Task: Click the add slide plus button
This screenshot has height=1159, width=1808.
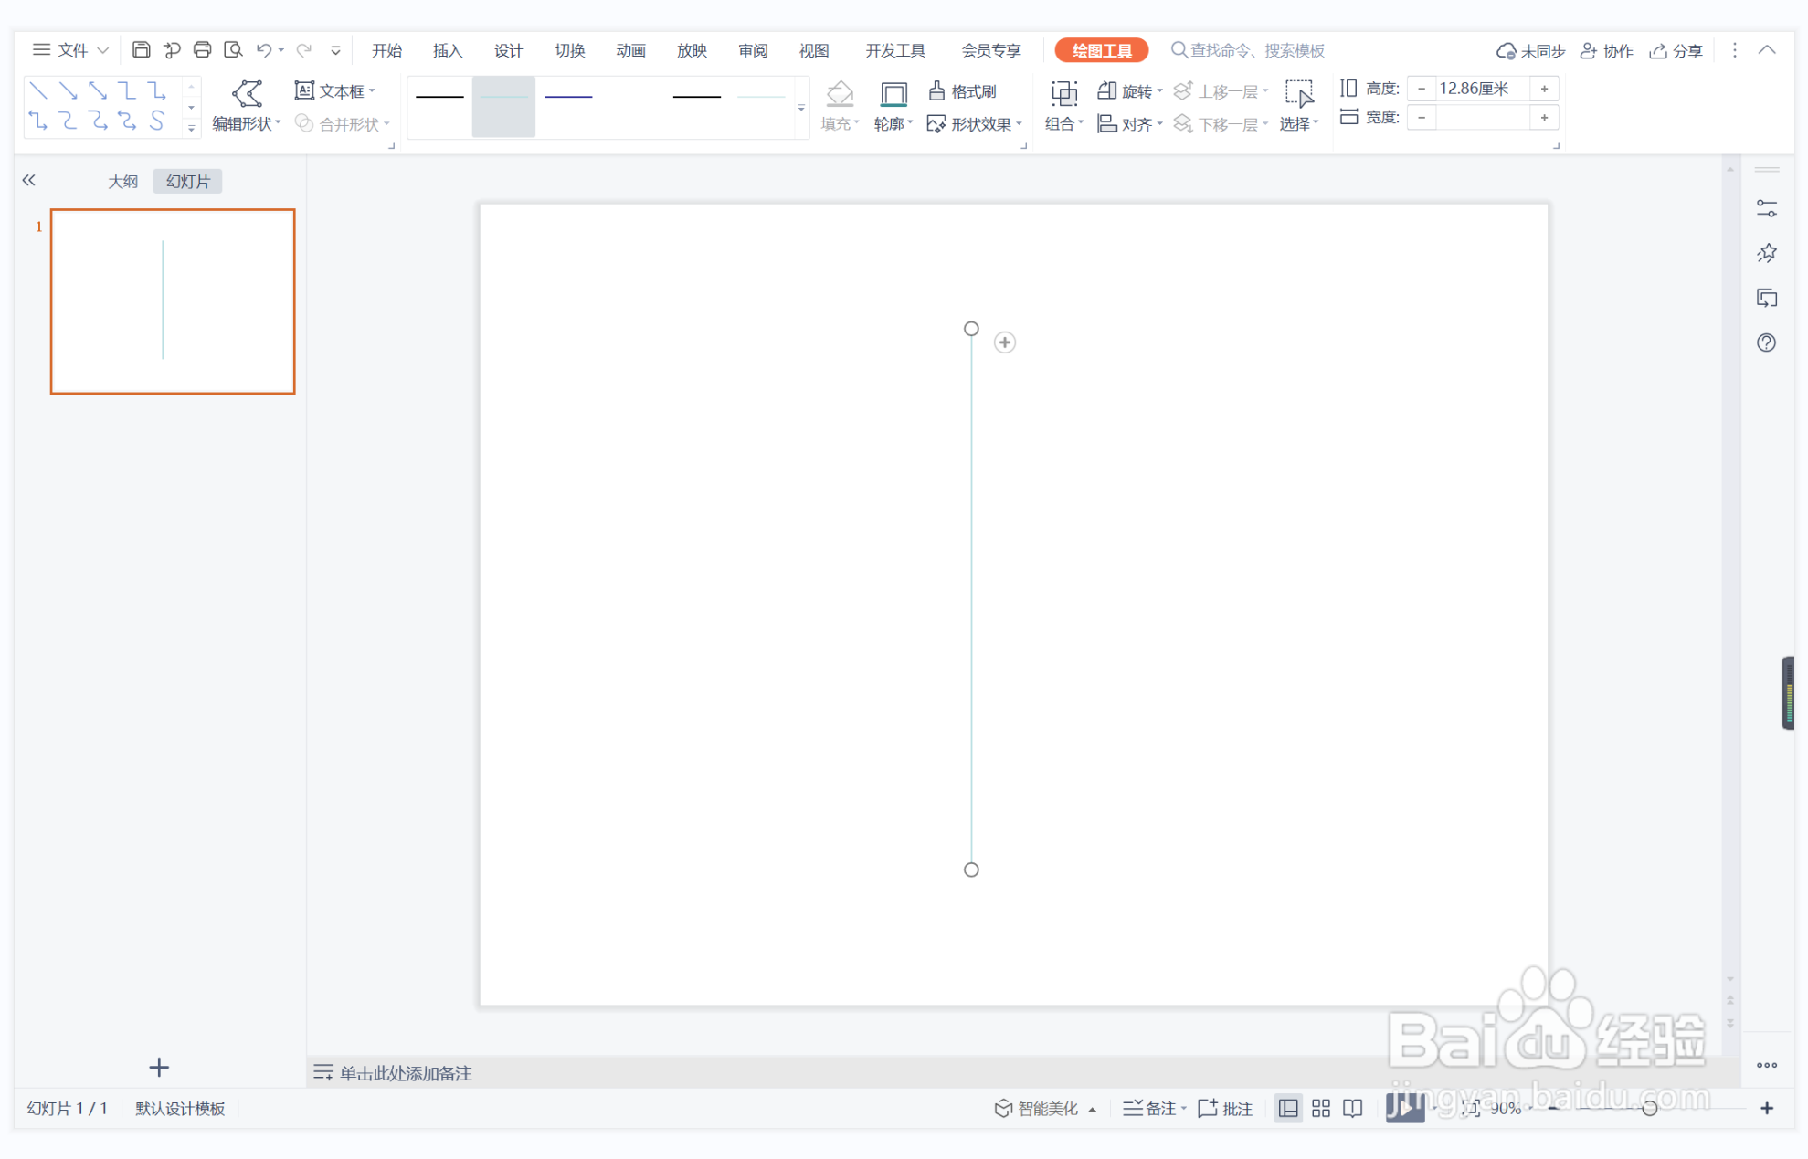Action: [159, 1067]
